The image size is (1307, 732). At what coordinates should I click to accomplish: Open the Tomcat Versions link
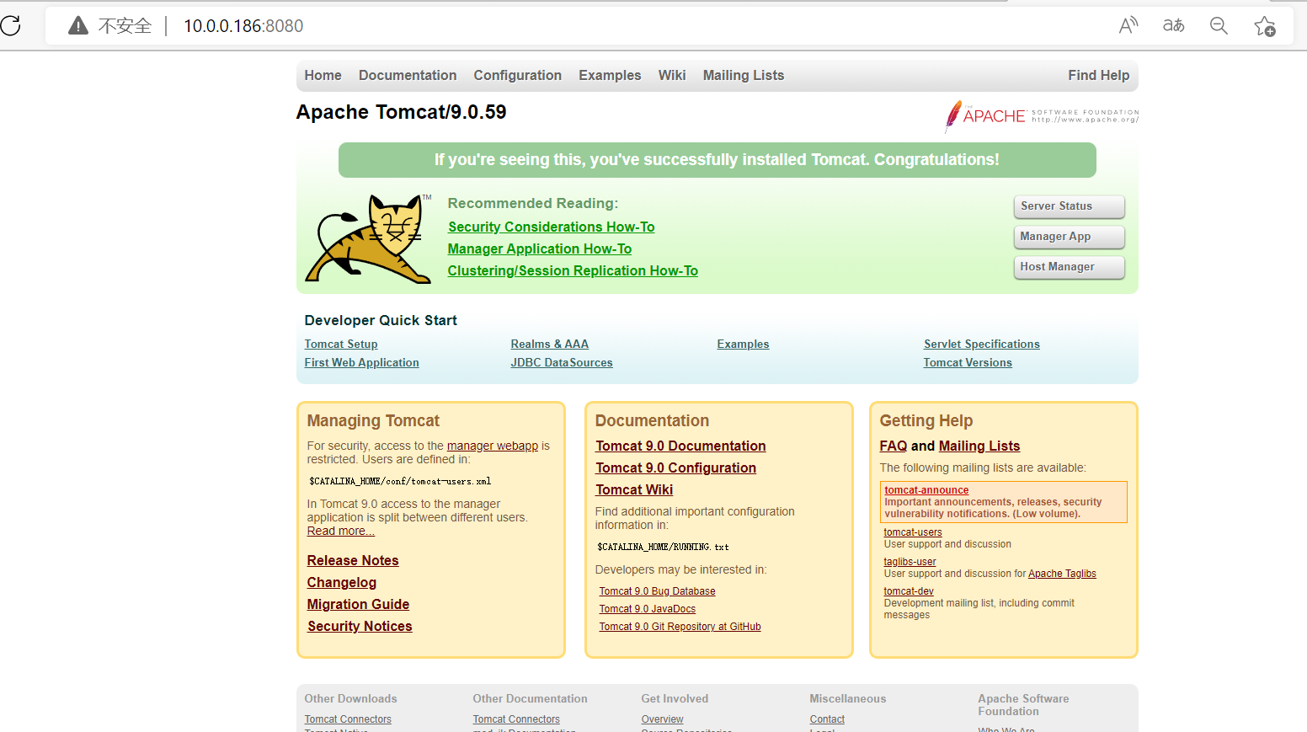pyautogui.click(x=968, y=362)
